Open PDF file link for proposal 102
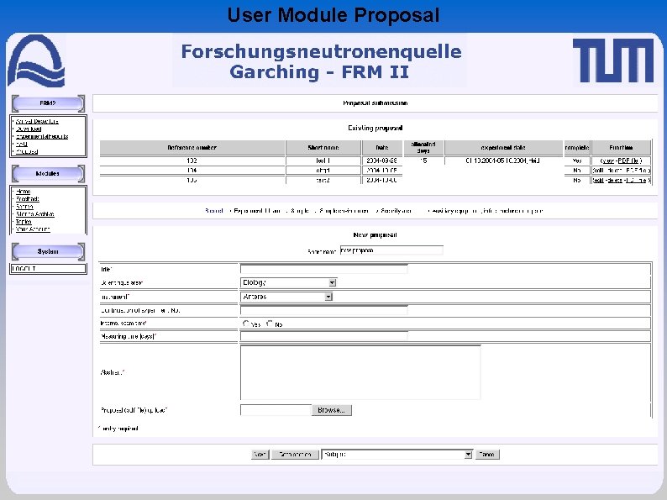Image resolution: width=667 pixels, height=500 pixels. click(x=629, y=161)
